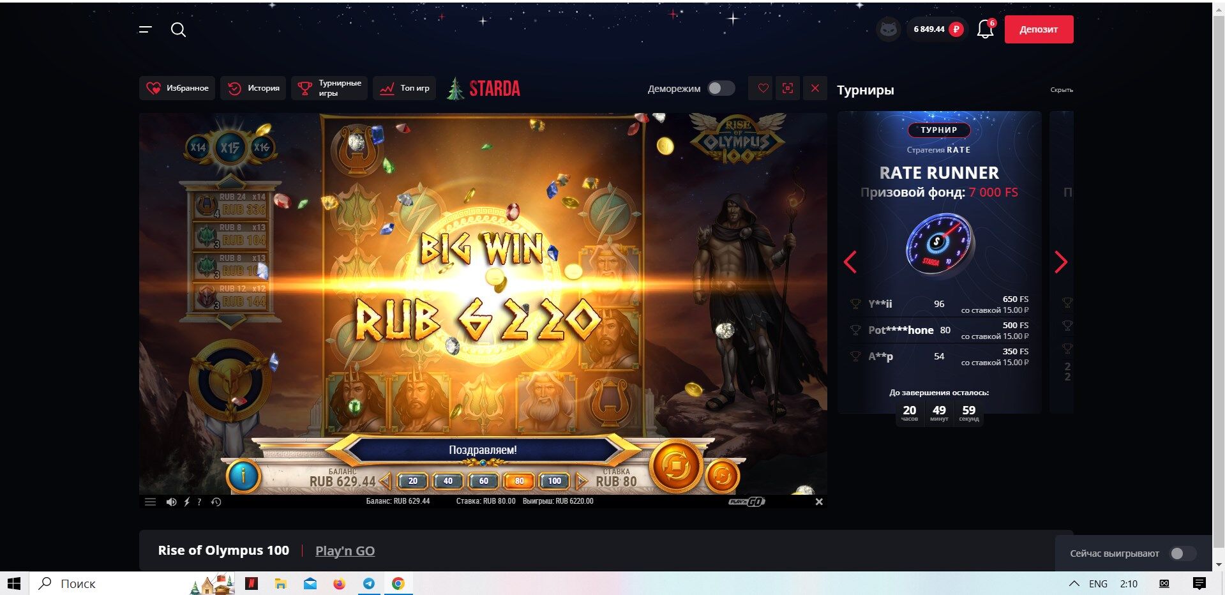
Task: Open the search magnifier icon
Action: click(178, 30)
